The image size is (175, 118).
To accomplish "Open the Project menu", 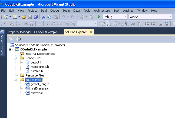I will click(x=32, y=11).
